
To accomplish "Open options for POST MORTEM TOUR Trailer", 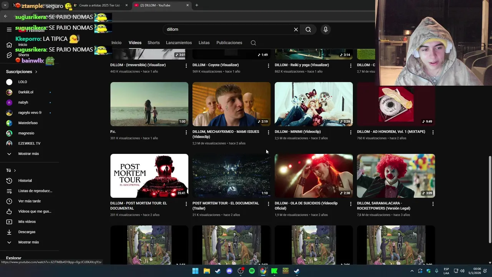I will click(x=268, y=204).
